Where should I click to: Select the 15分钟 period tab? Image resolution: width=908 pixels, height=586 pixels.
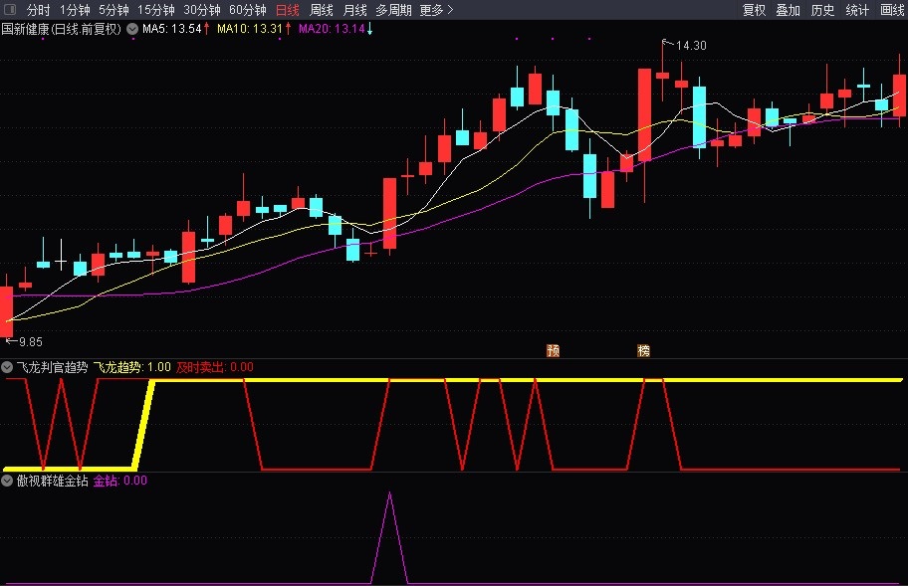[155, 10]
